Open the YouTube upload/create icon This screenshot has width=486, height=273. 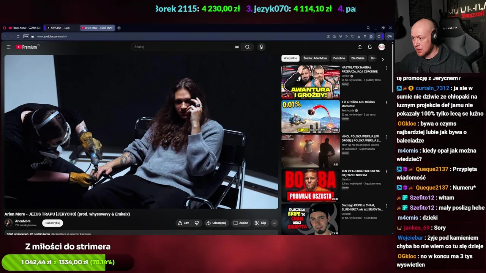(x=360, y=47)
